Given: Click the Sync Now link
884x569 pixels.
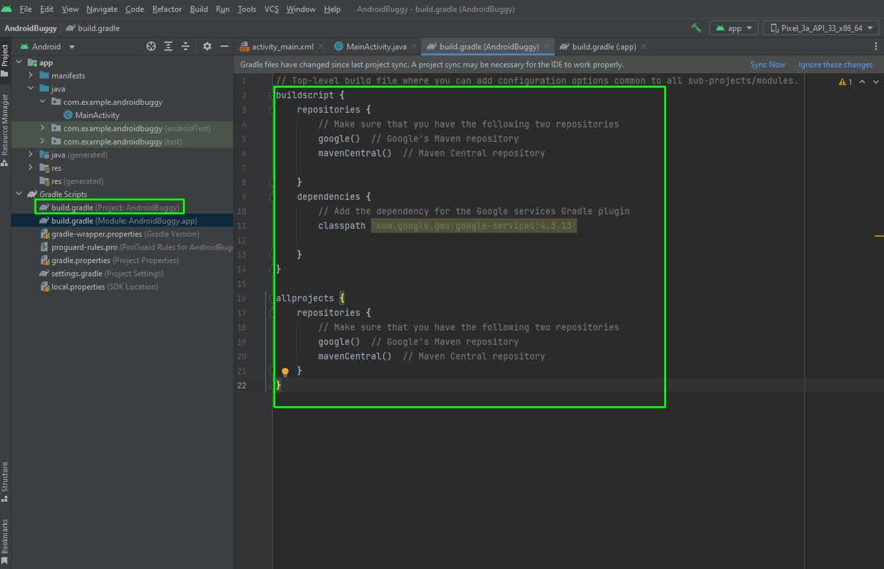Looking at the screenshot, I should pos(767,65).
